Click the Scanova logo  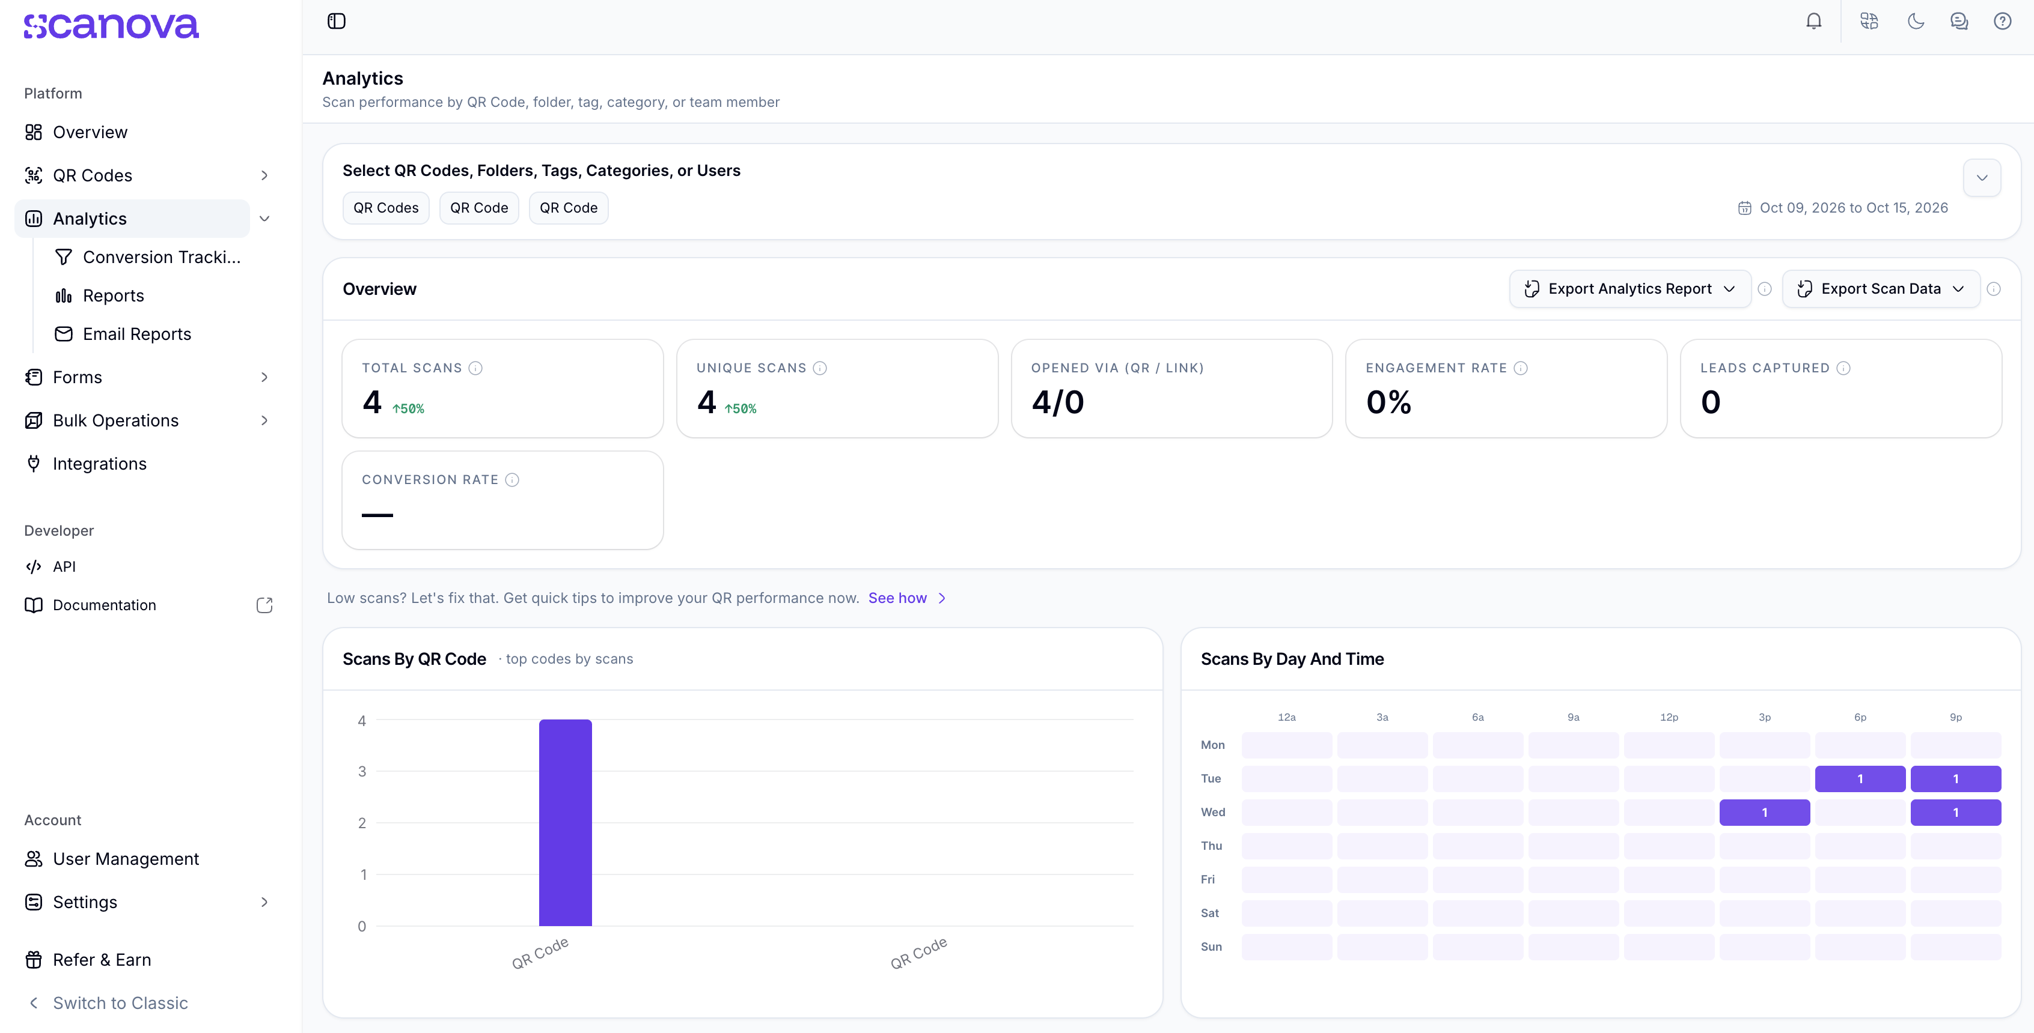111,26
